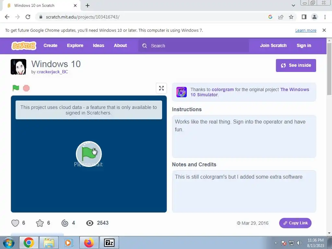Click the Copy Link button
This screenshot has width=332, height=249.
pyautogui.click(x=295, y=223)
